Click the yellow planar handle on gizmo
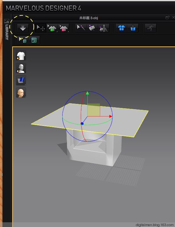Viewport: 175px width, 227px height. [94, 110]
